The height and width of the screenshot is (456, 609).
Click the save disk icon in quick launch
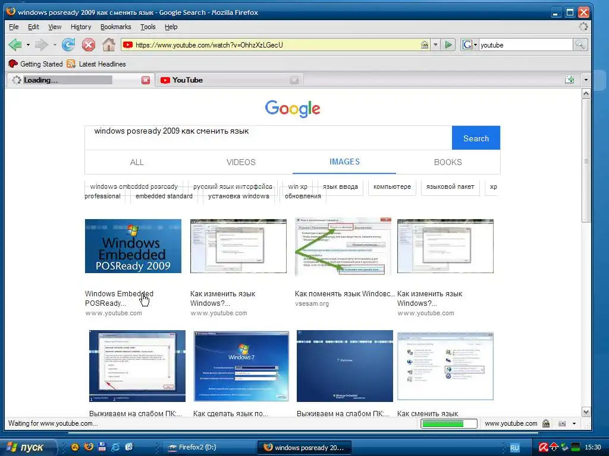coord(102,446)
